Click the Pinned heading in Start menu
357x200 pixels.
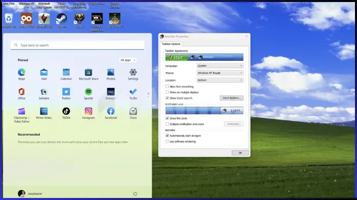click(23, 60)
